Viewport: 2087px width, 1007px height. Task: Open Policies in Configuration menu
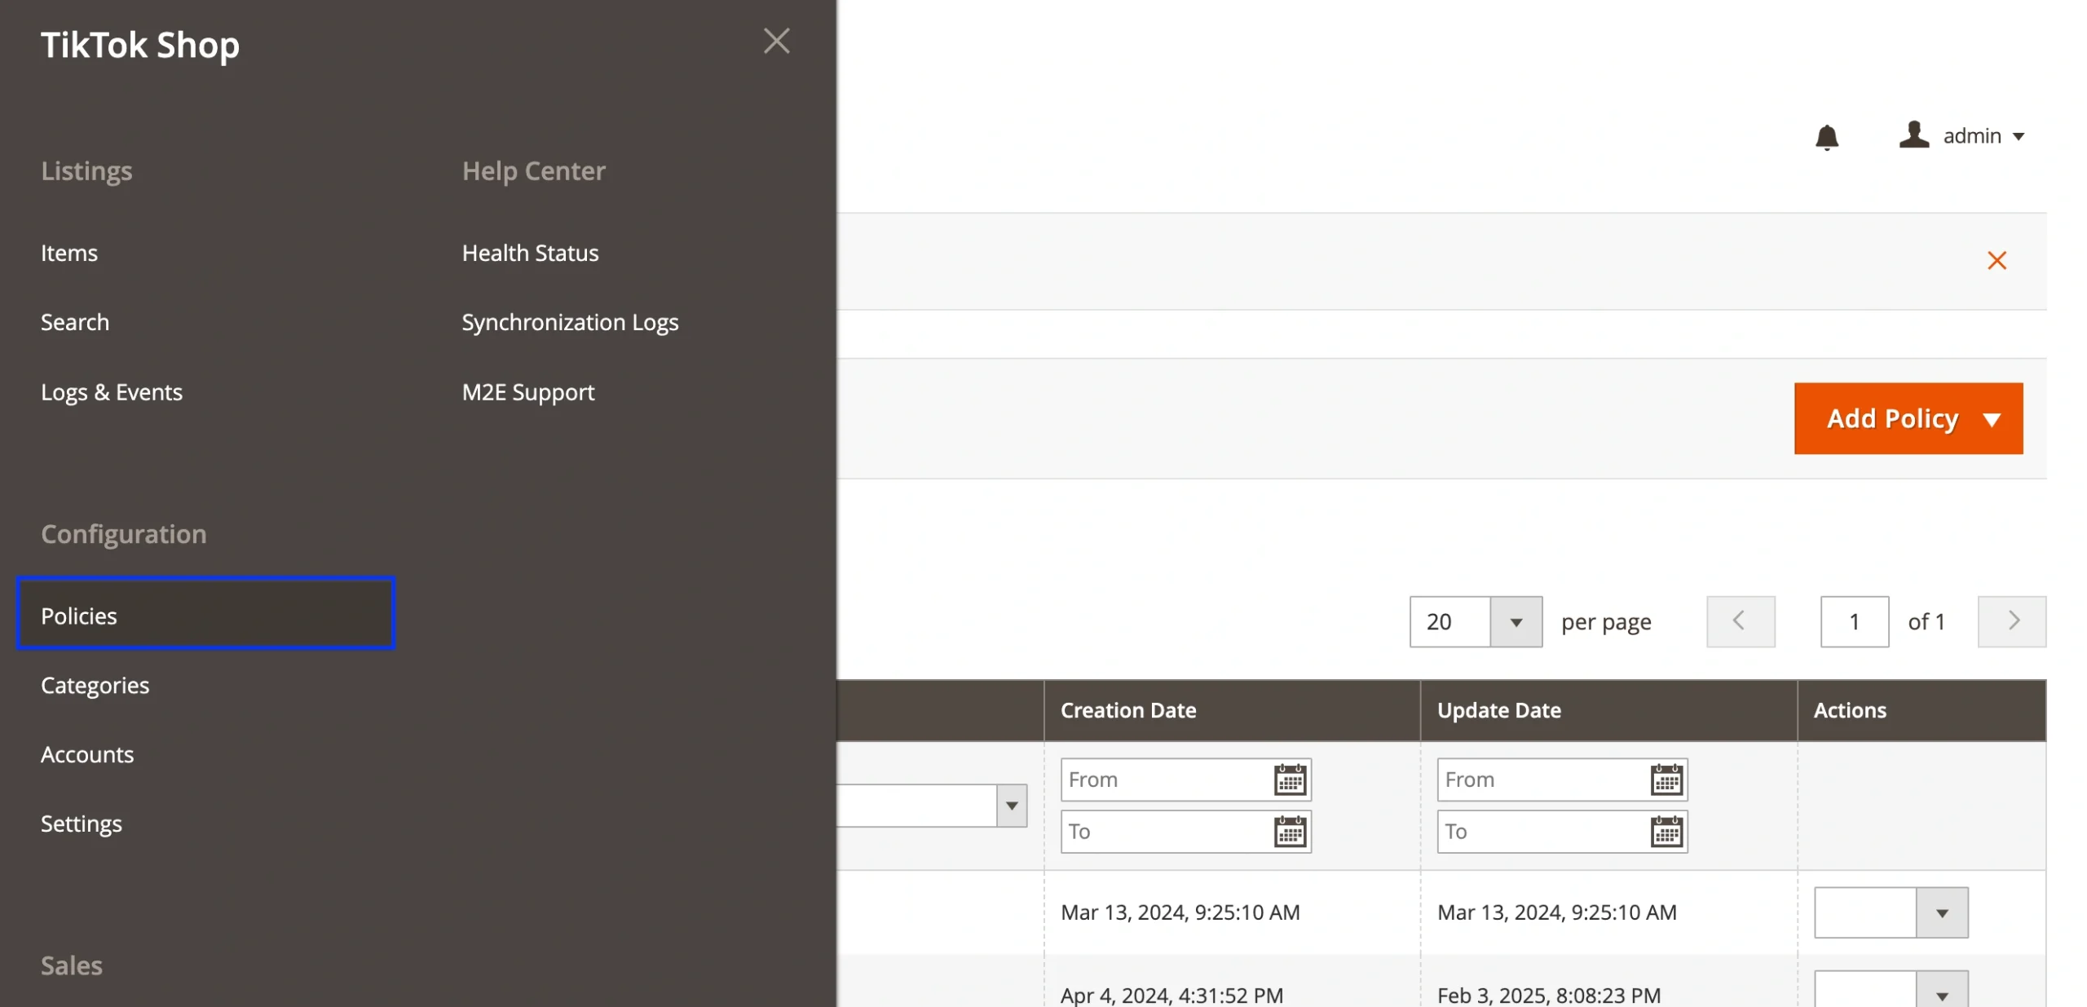point(205,616)
